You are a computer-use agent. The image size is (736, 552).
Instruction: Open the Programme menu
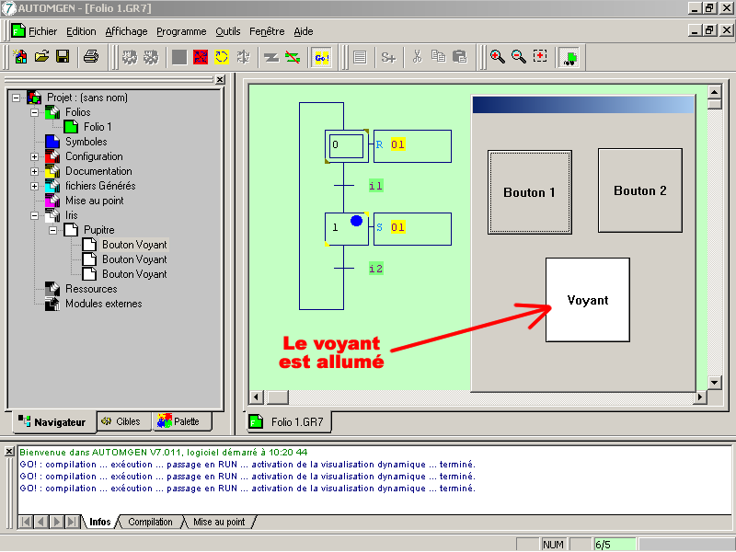point(181,31)
